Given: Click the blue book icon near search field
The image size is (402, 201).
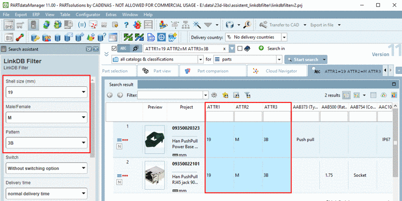Looking at the screenshot, I should pos(247,48).
